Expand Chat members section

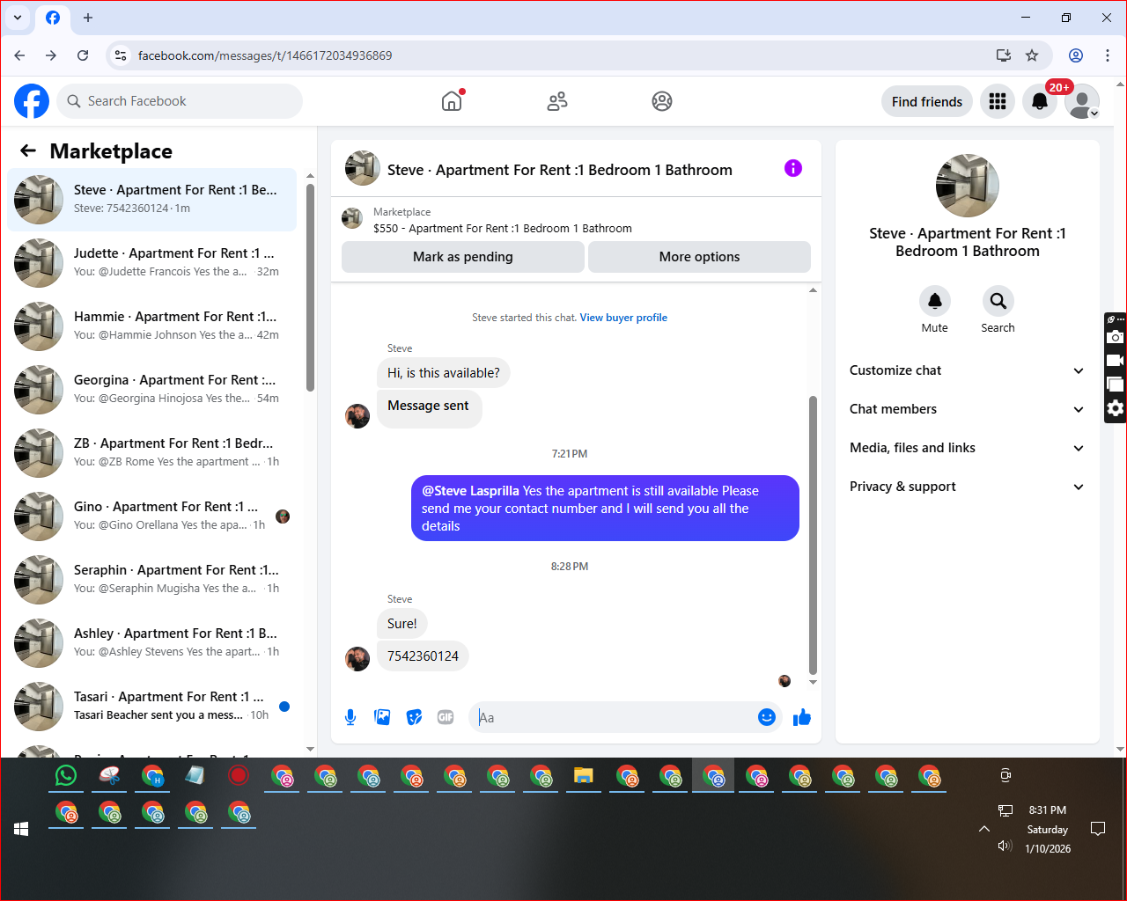(x=967, y=409)
